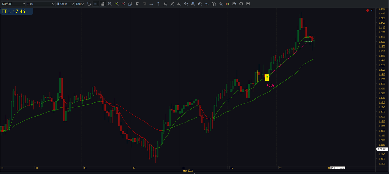Click the time-zoom magnifier icon
Screen dimensions: 389x174
click(x=109, y=4)
